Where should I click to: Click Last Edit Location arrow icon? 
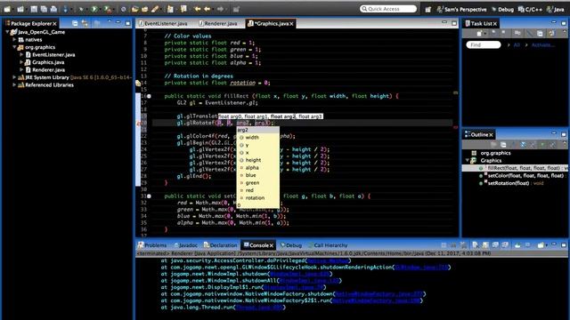tap(198, 9)
